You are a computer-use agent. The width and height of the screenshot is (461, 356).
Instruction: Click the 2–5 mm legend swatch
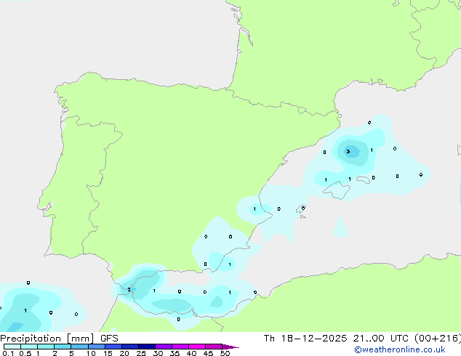(x=63, y=347)
